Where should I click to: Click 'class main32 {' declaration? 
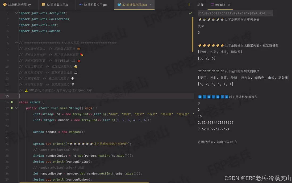(x=31, y=102)
